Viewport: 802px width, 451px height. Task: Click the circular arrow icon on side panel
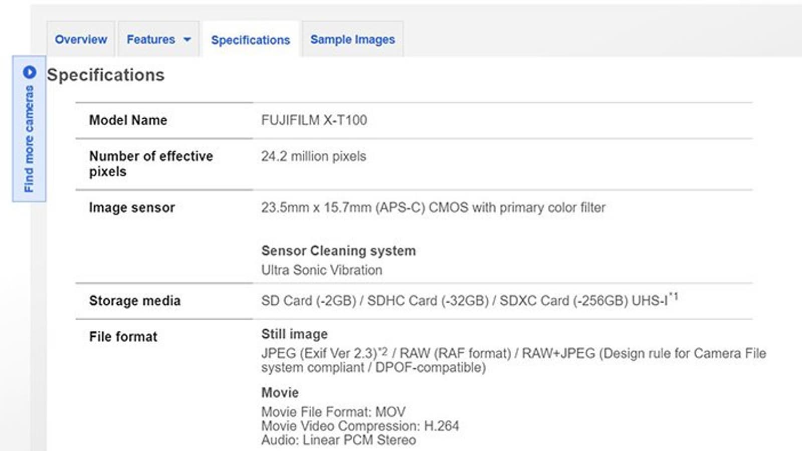(30, 72)
